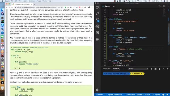Click the red Opera-style extension icon

tap(80, 7)
